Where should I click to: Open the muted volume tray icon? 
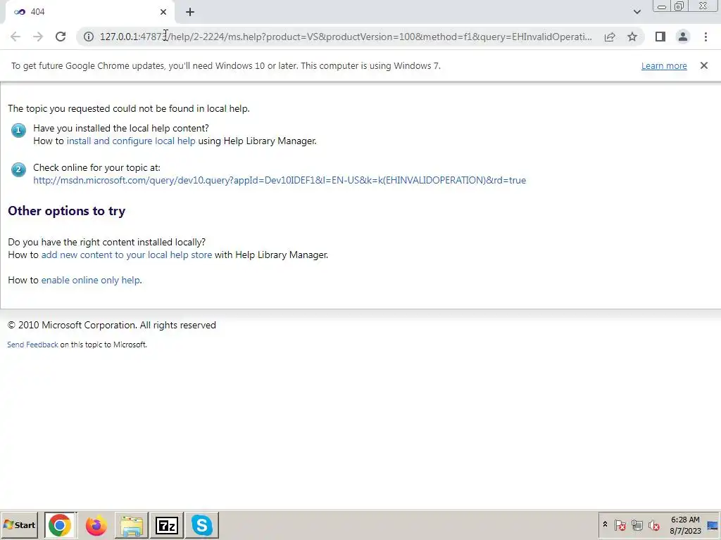(x=653, y=525)
